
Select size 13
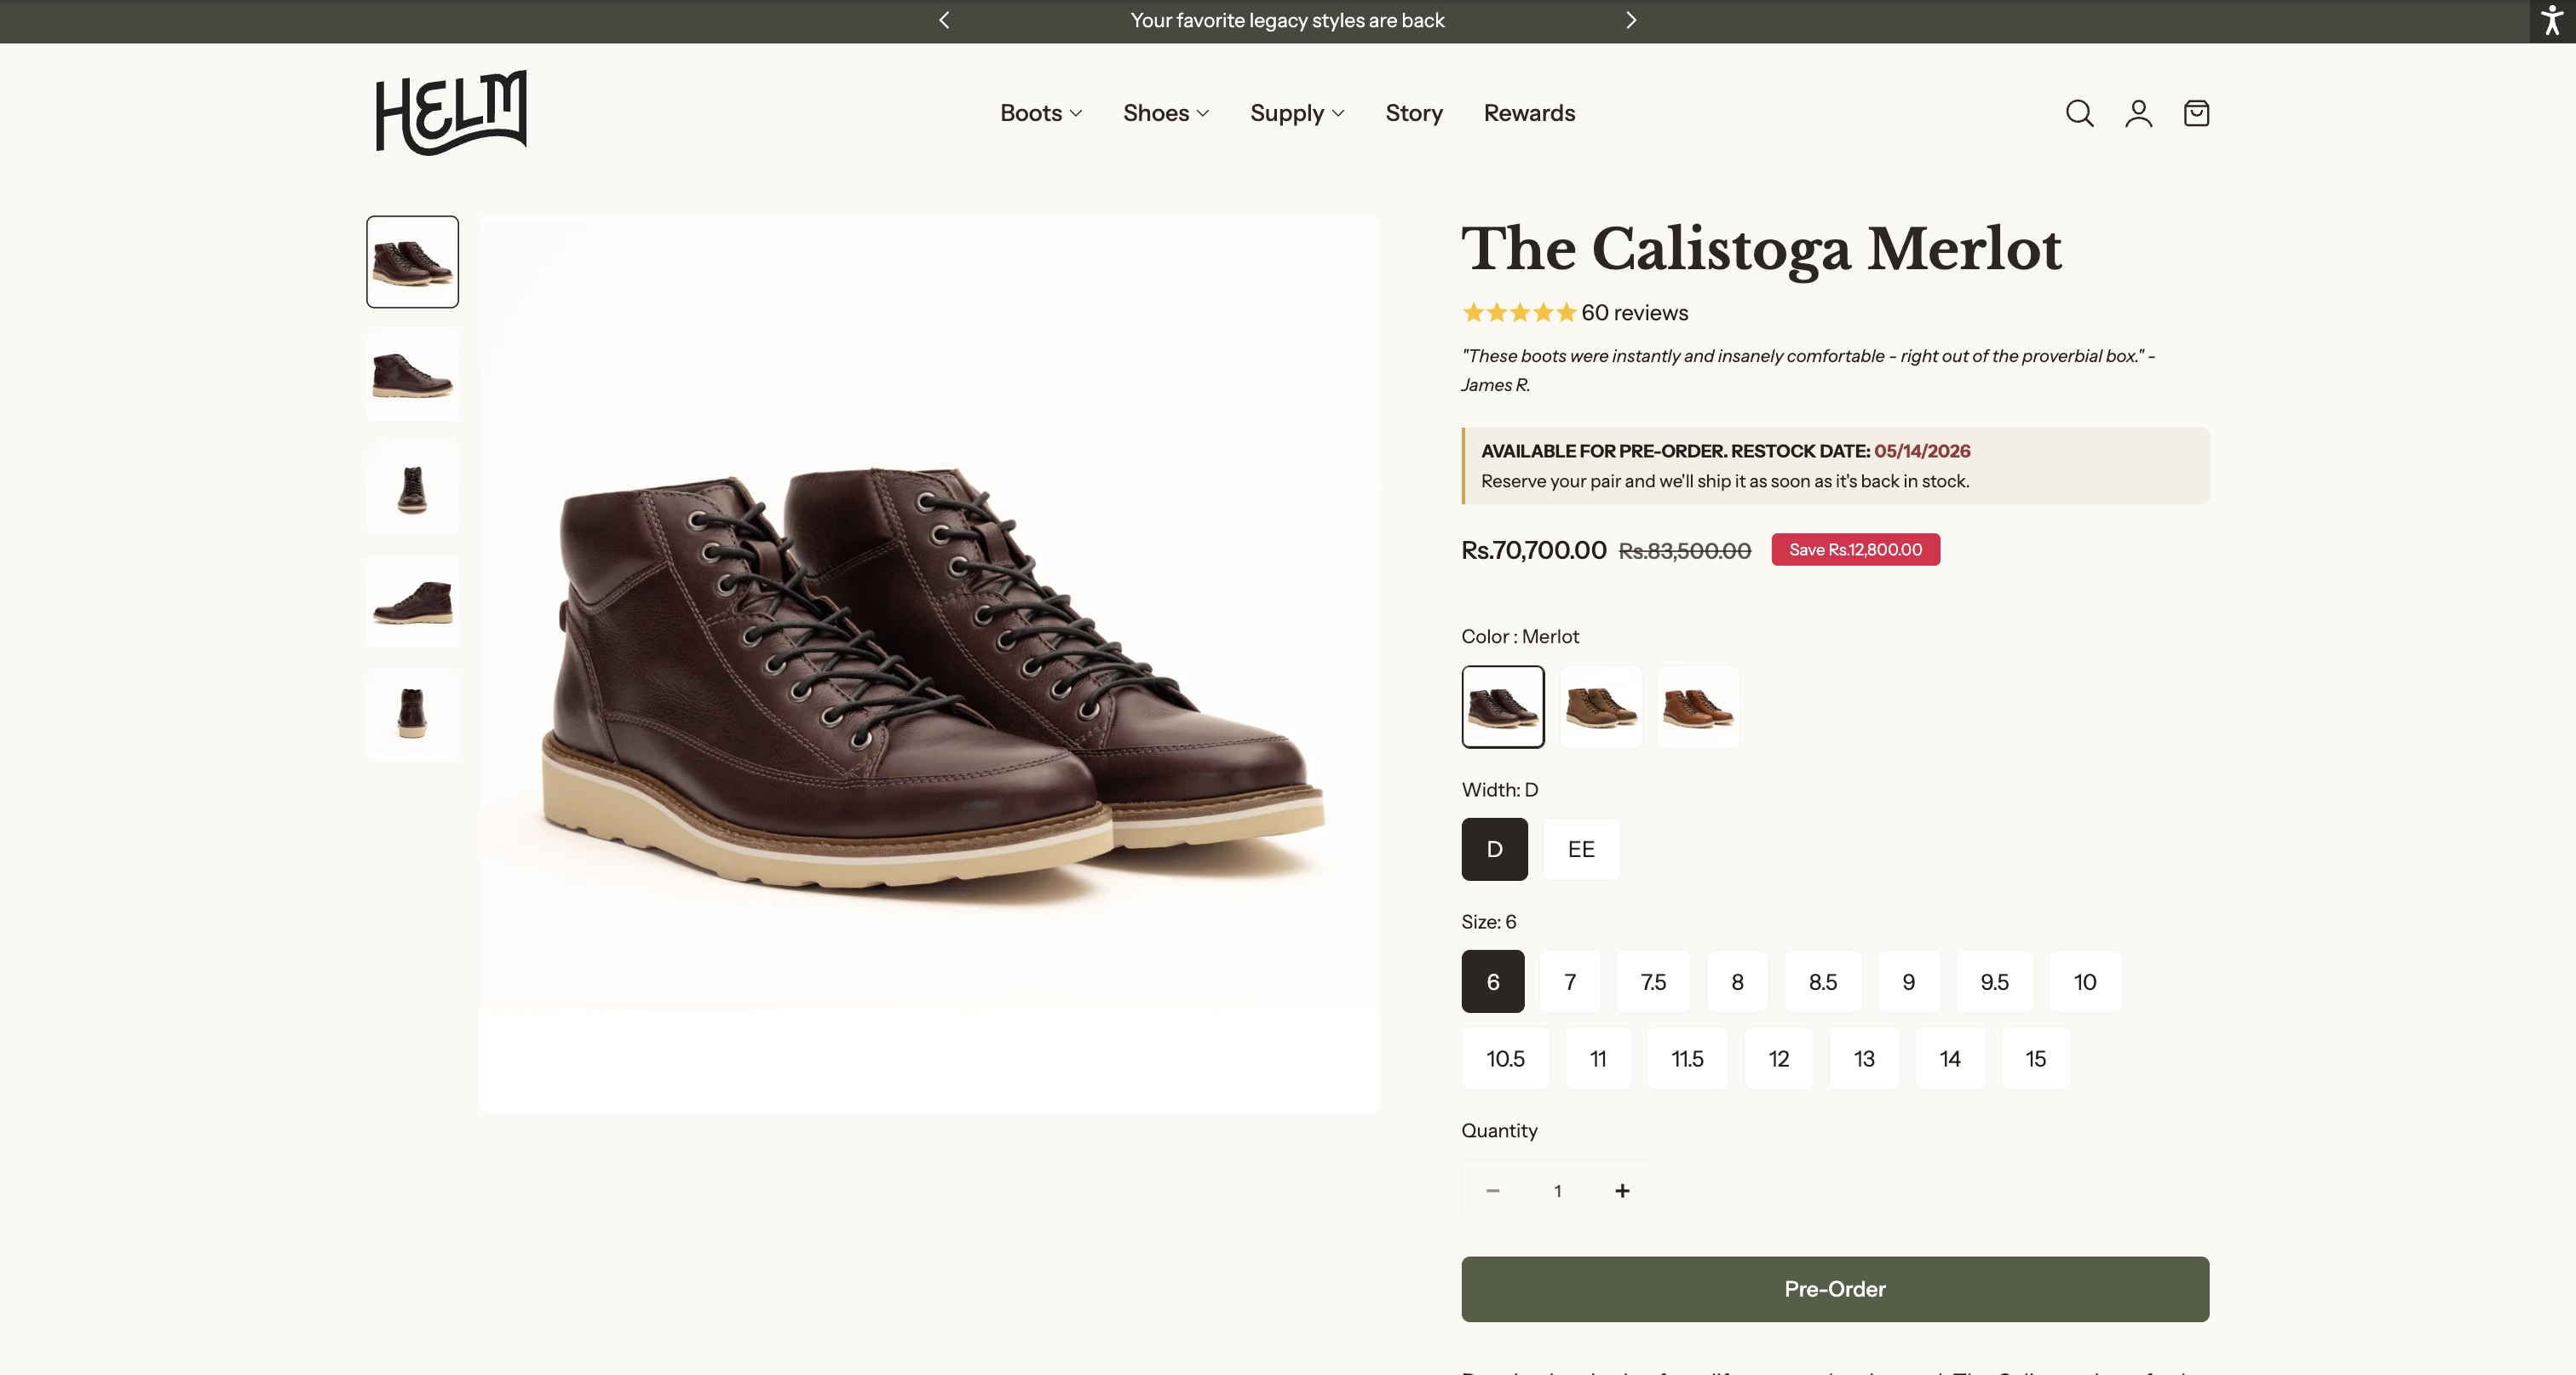(1864, 1058)
